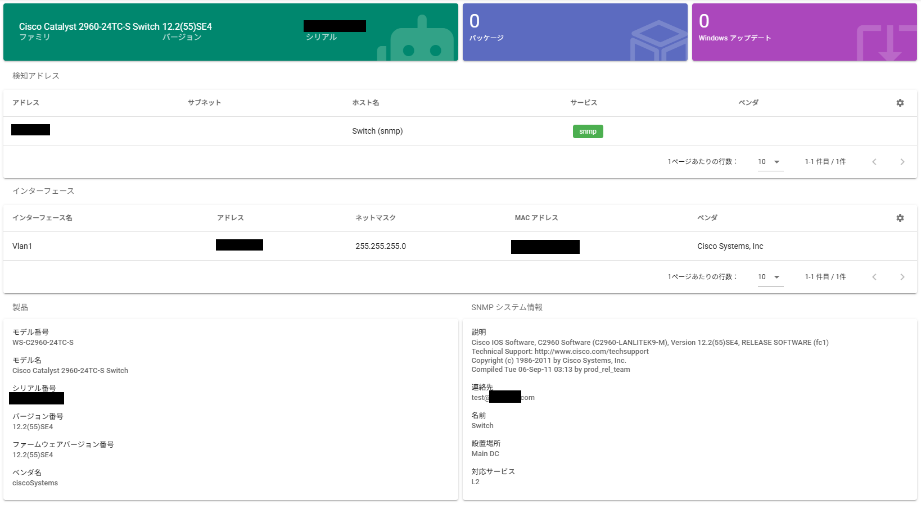The width and height of the screenshot is (921, 505).
Task: Go to next page in interfaces table
Action: pos(902,277)
